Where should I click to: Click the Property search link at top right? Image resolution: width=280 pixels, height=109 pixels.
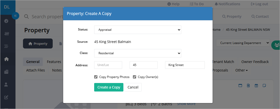tap(232, 16)
